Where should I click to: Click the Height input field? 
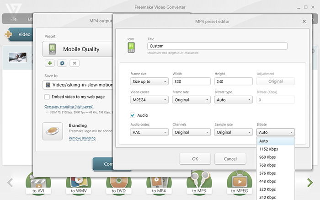coord(233,81)
